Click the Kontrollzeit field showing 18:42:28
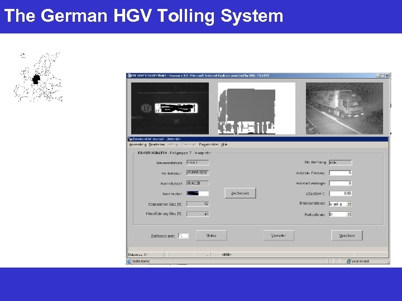The width and height of the screenshot is (402, 301). pos(198,183)
